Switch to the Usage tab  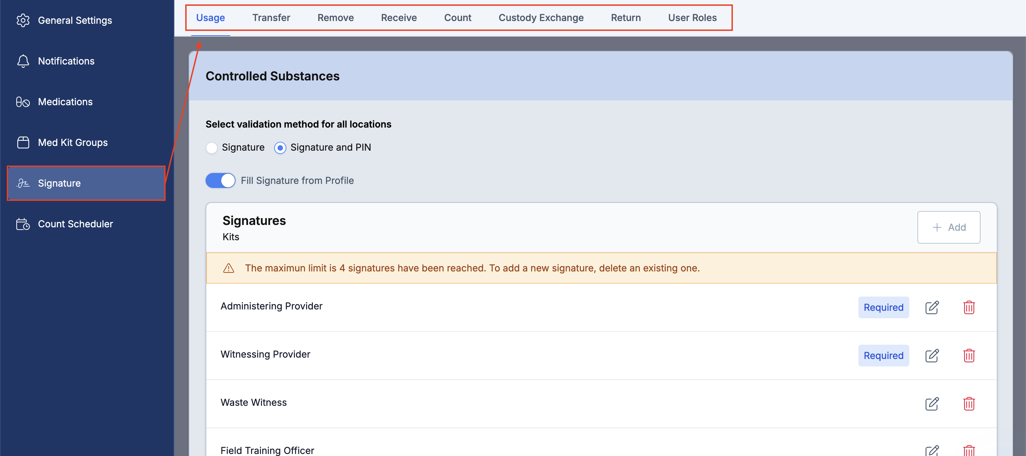click(x=210, y=18)
